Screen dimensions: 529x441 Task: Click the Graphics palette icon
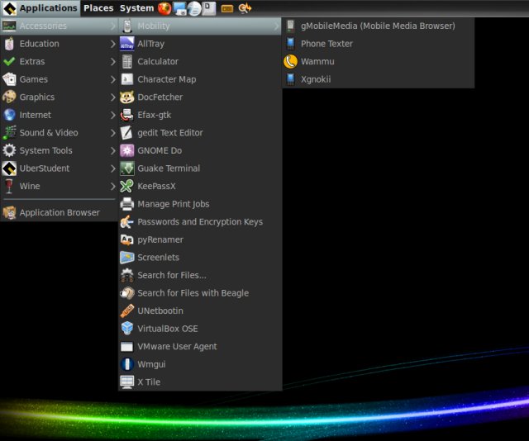click(9, 97)
